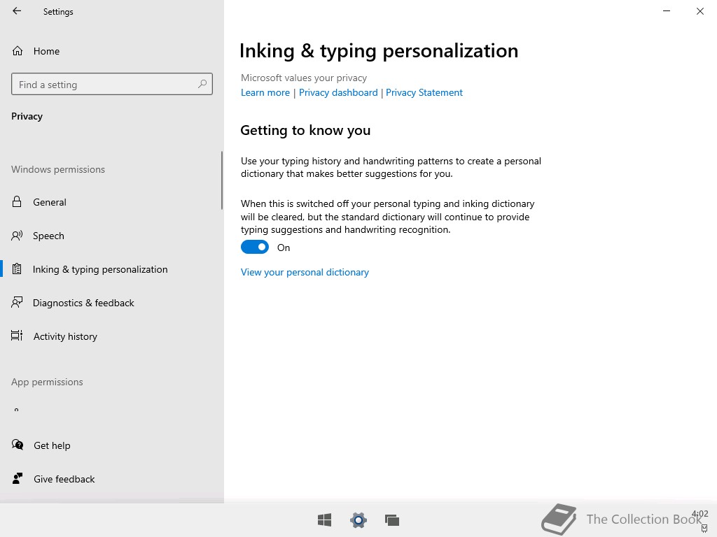Image resolution: width=717 pixels, height=537 pixels.
Task: Click the App permissions section label
Action: click(47, 382)
